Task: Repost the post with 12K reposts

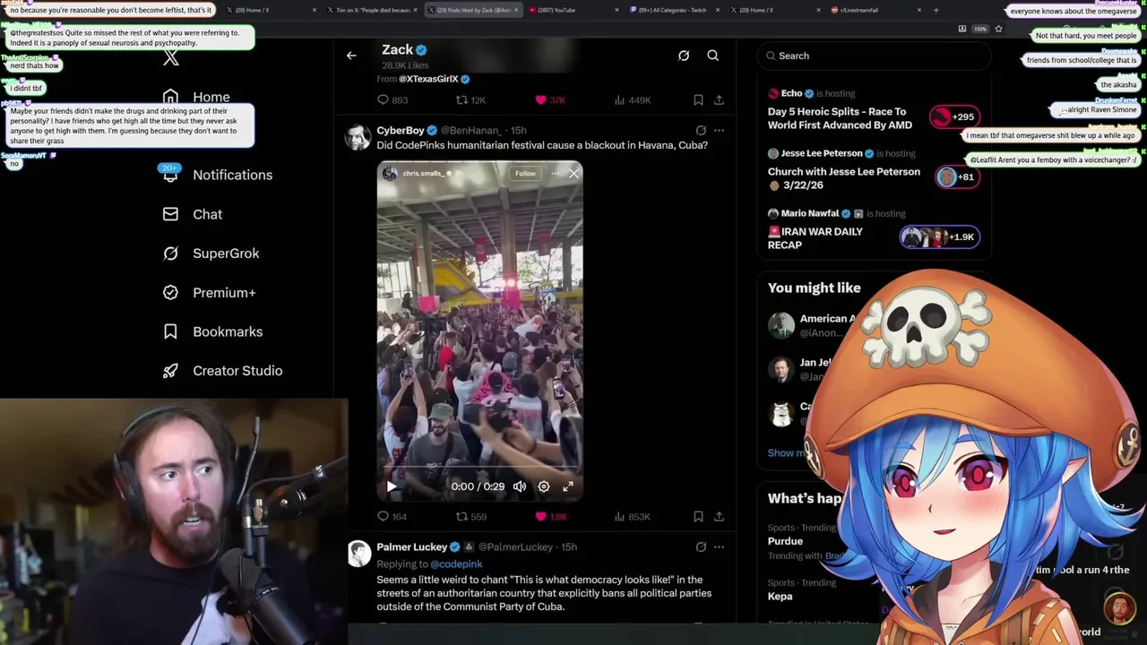Action: pos(461,100)
